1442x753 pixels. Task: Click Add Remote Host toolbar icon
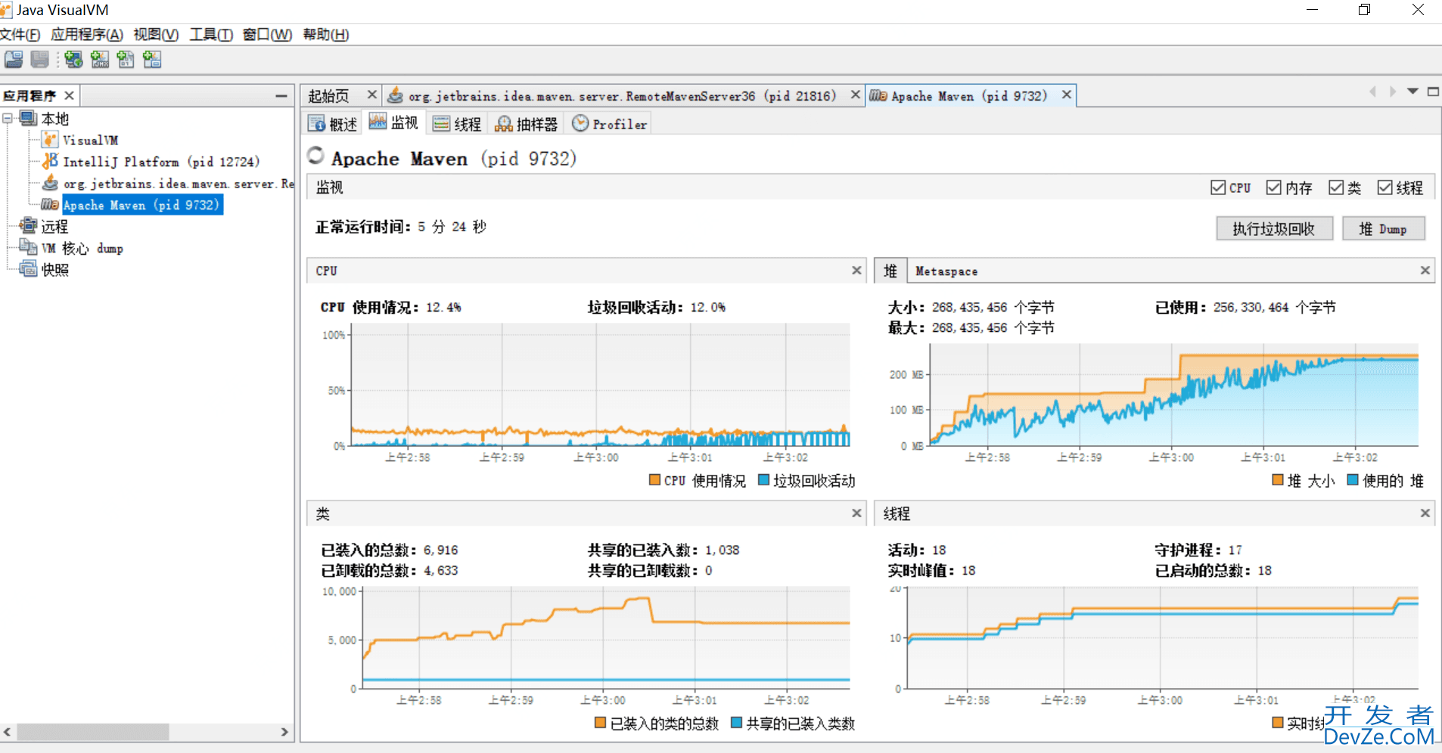[x=73, y=60]
